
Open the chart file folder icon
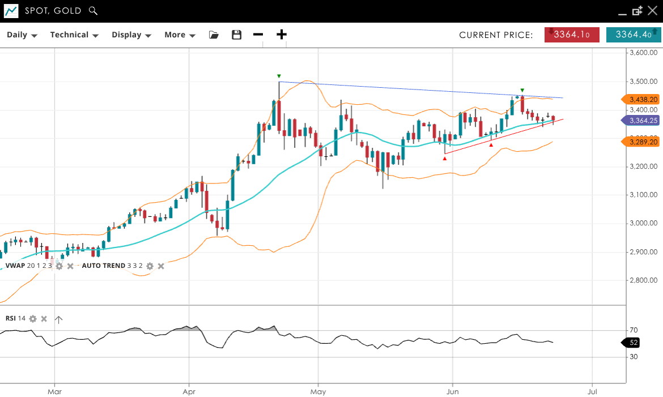point(214,35)
